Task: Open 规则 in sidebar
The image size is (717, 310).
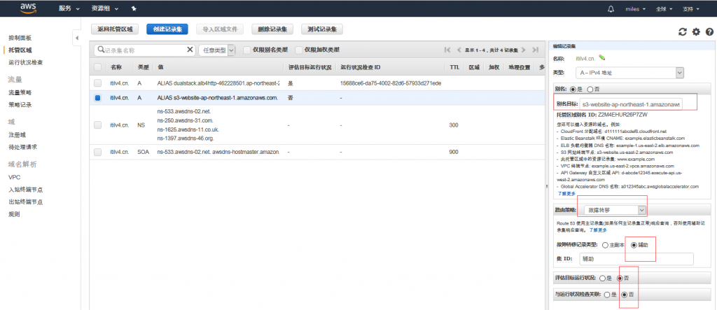Action: click(x=14, y=214)
